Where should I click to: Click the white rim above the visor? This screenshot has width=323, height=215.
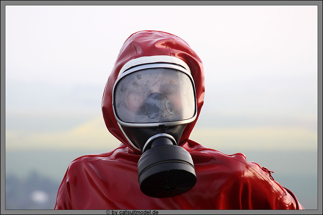(x=153, y=60)
